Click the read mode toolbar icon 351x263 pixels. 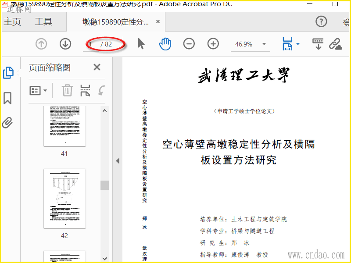(x=318, y=44)
